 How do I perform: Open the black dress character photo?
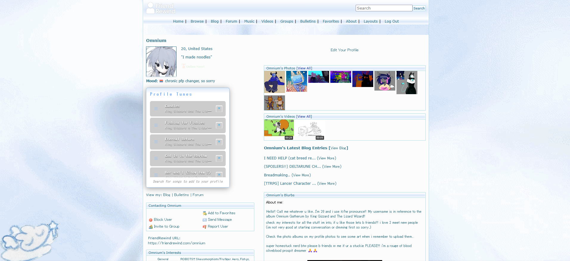coord(407,83)
